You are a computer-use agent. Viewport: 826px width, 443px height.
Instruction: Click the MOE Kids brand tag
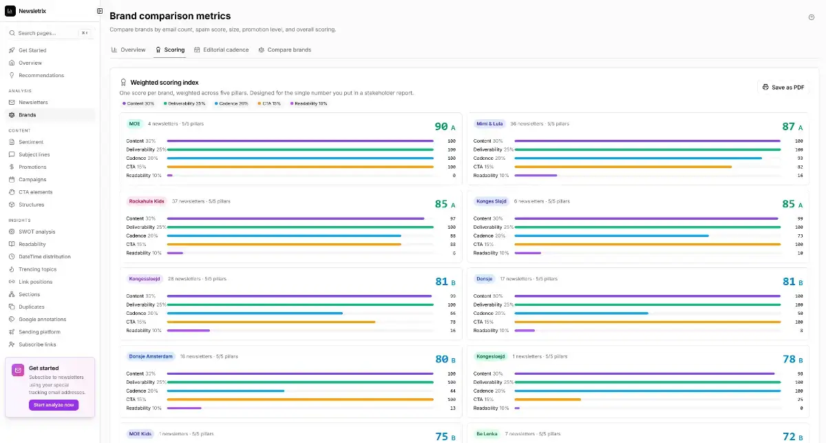pyautogui.click(x=140, y=434)
